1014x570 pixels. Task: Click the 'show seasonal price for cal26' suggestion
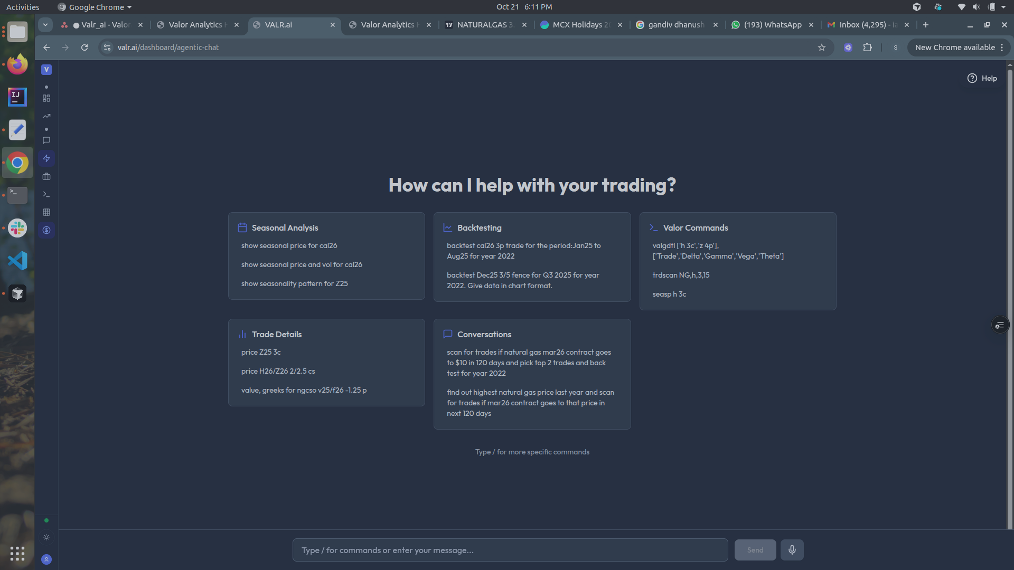click(289, 245)
